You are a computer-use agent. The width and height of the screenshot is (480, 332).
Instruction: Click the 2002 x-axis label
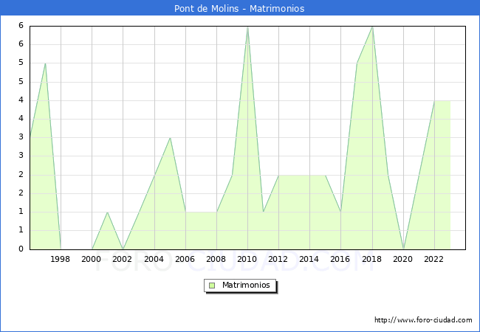[122, 259]
